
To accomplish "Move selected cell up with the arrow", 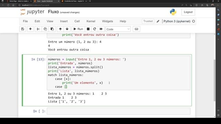I will click(x=60, y=29).
